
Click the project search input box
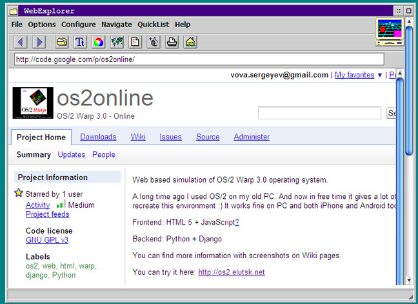click(x=319, y=113)
